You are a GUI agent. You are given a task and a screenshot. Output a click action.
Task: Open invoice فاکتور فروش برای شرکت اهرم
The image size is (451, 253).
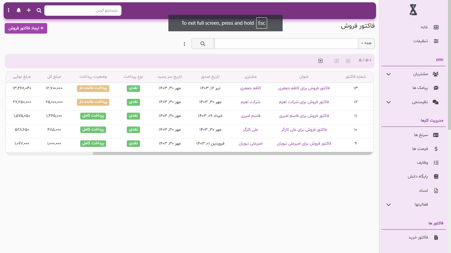tap(304, 102)
